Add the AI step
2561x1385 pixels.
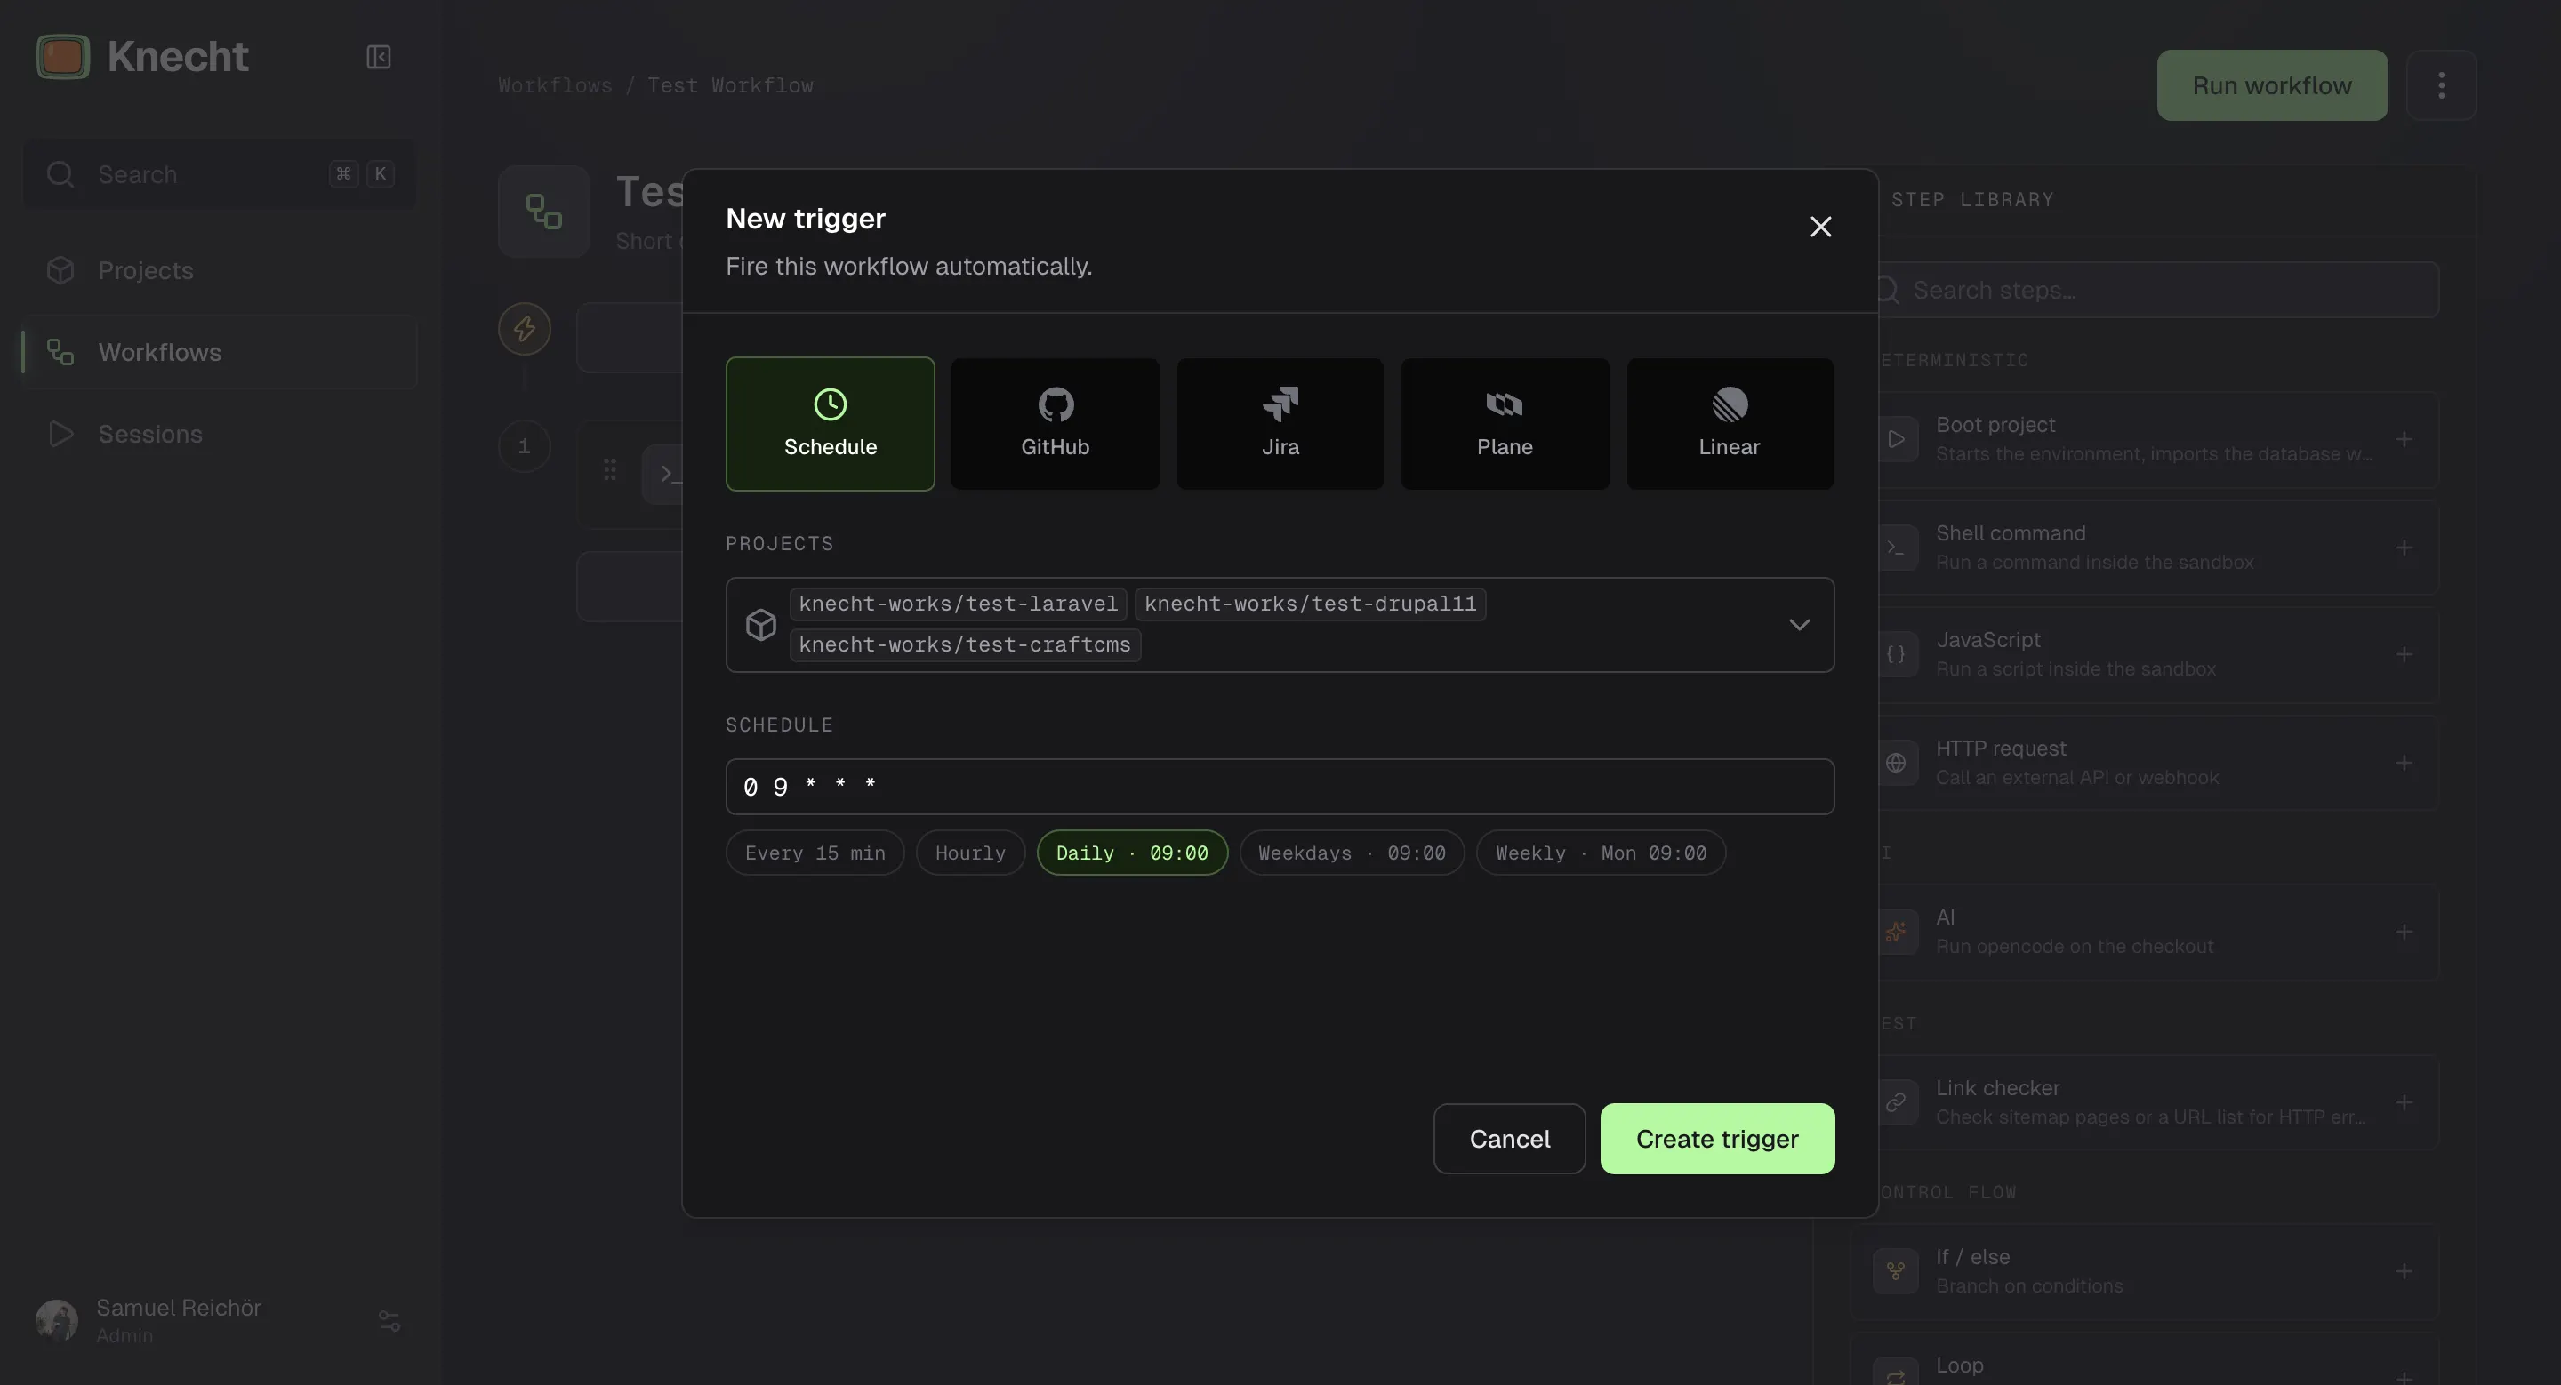2403,932
